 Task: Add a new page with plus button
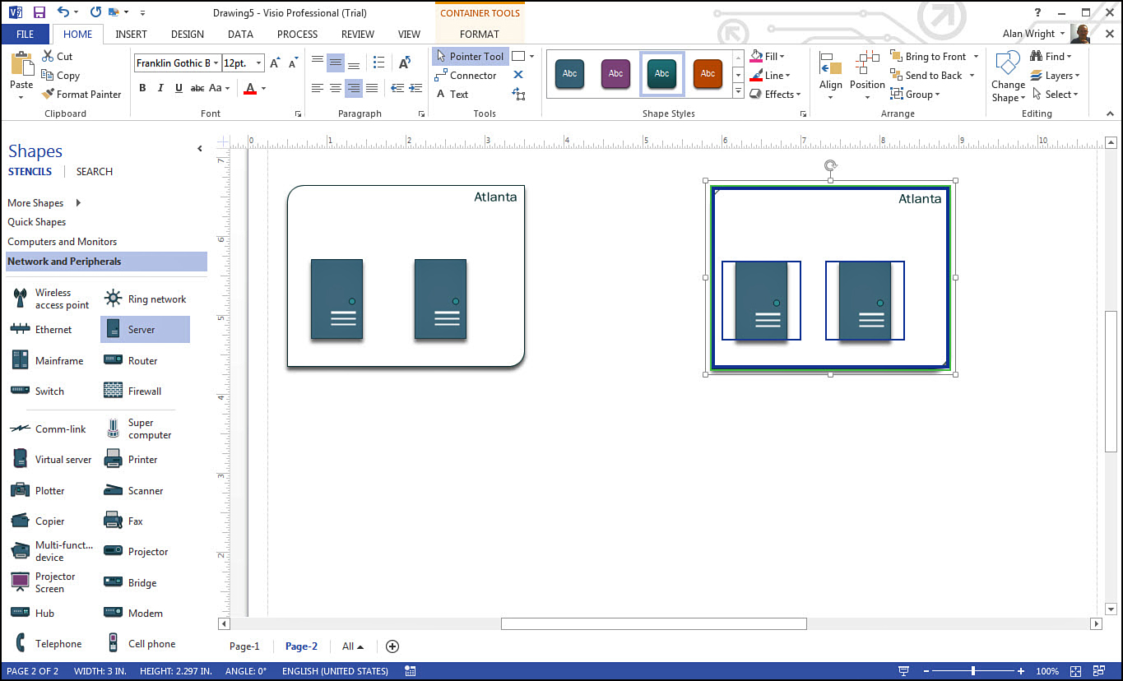(x=392, y=646)
